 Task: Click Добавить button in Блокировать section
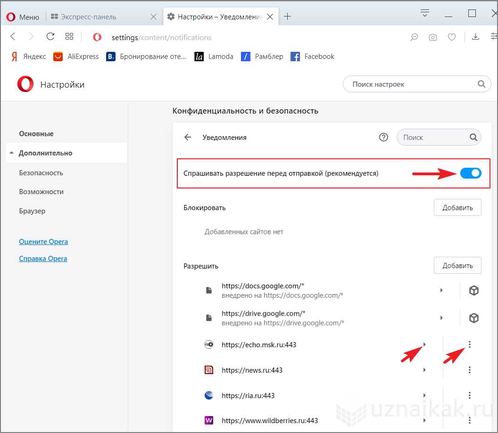tap(457, 207)
